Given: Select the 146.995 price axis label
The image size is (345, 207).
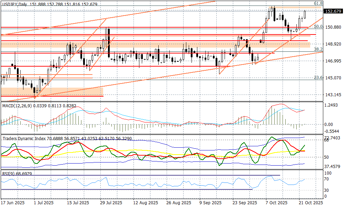Looking at the screenshot, I should point(333,61).
